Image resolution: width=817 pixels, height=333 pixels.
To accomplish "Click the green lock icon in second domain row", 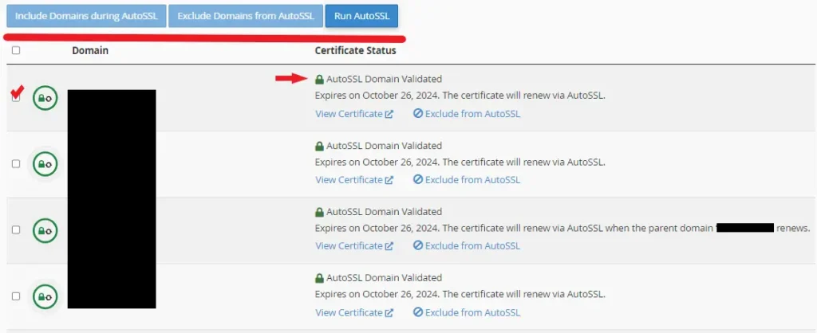I will click(x=45, y=164).
